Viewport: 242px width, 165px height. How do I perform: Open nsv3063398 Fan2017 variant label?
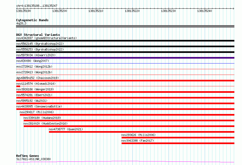pyautogui.click(x=138, y=141)
